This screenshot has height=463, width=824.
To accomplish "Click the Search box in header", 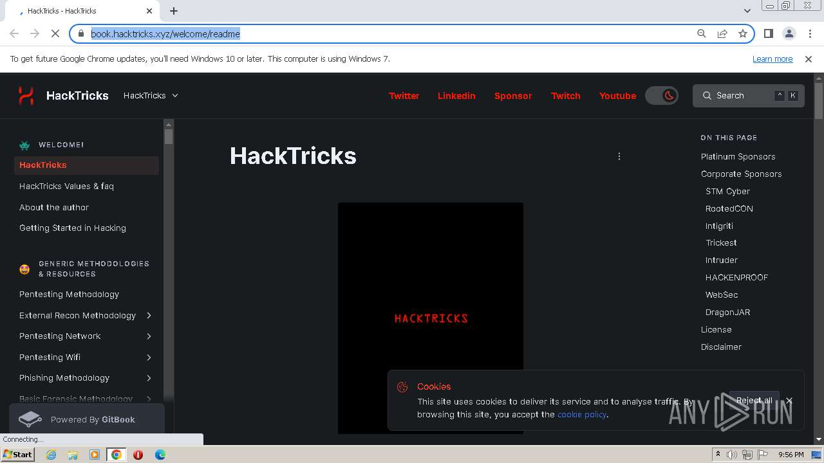I will coord(748,96).
